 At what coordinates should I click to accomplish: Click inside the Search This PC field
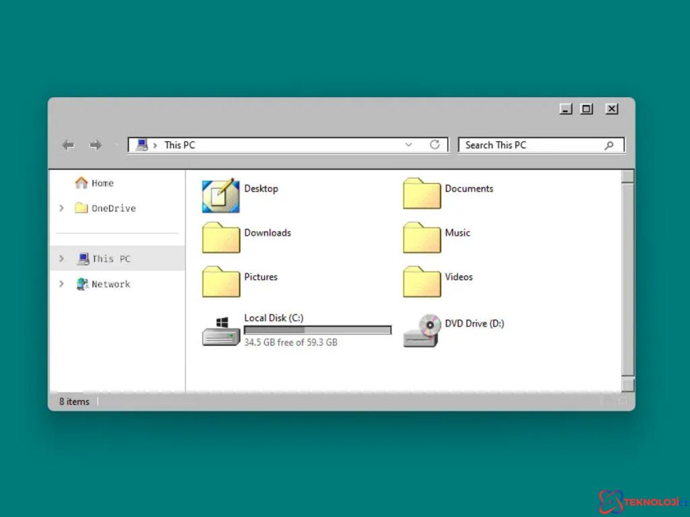pos(532,145)
